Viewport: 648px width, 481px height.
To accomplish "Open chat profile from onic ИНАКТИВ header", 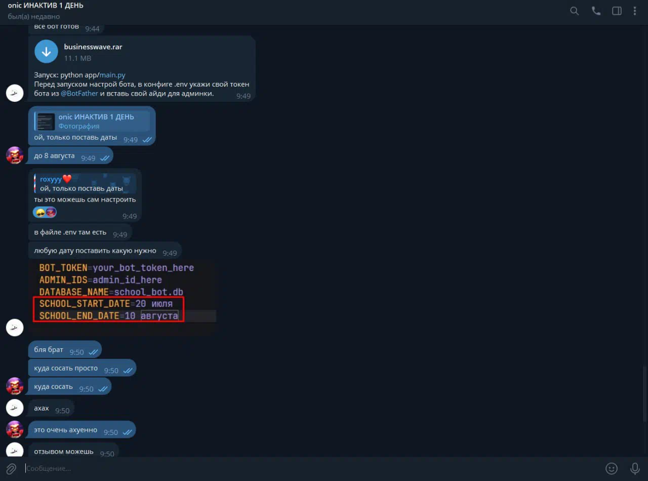I will coord(46,6).
